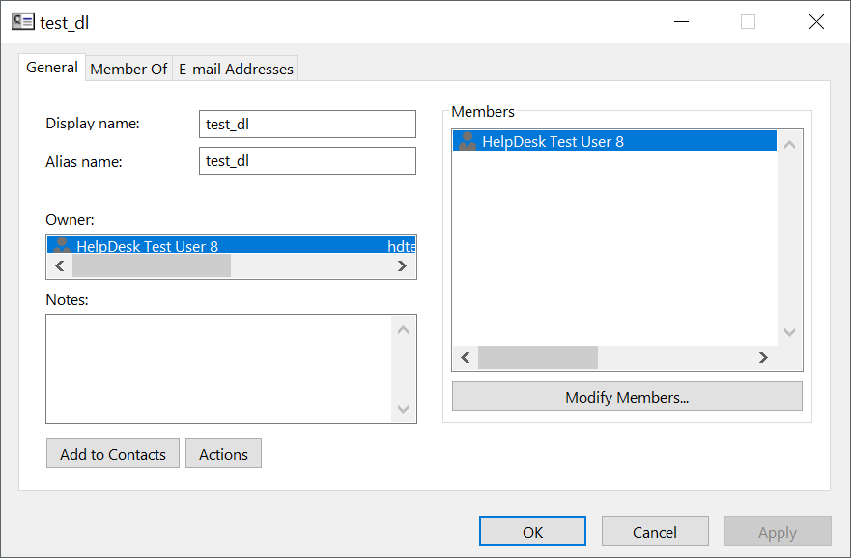
Task: Click Add to Contacts button
Action: click(113, 454)
